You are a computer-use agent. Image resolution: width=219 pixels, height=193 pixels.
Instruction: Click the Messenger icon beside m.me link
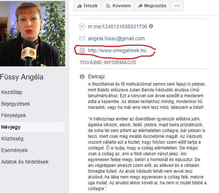click(x=82, y=26)
